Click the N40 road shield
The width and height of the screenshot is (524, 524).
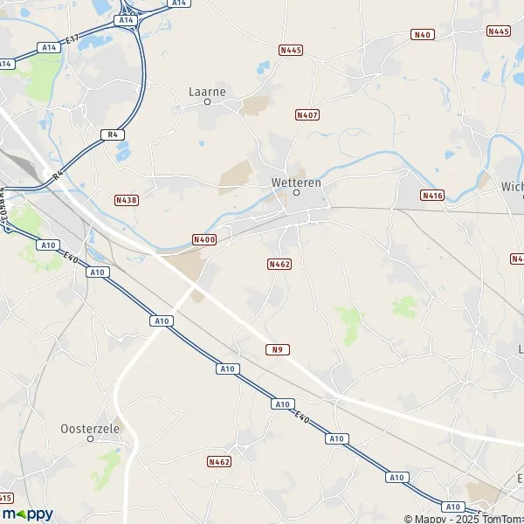[423, 34]
